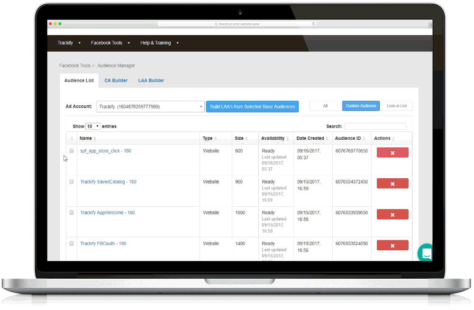Viewport: 474px width, 310px height.
Task: Check the Trackify AppWelcome - 180 row
Action: pos(72,213)
